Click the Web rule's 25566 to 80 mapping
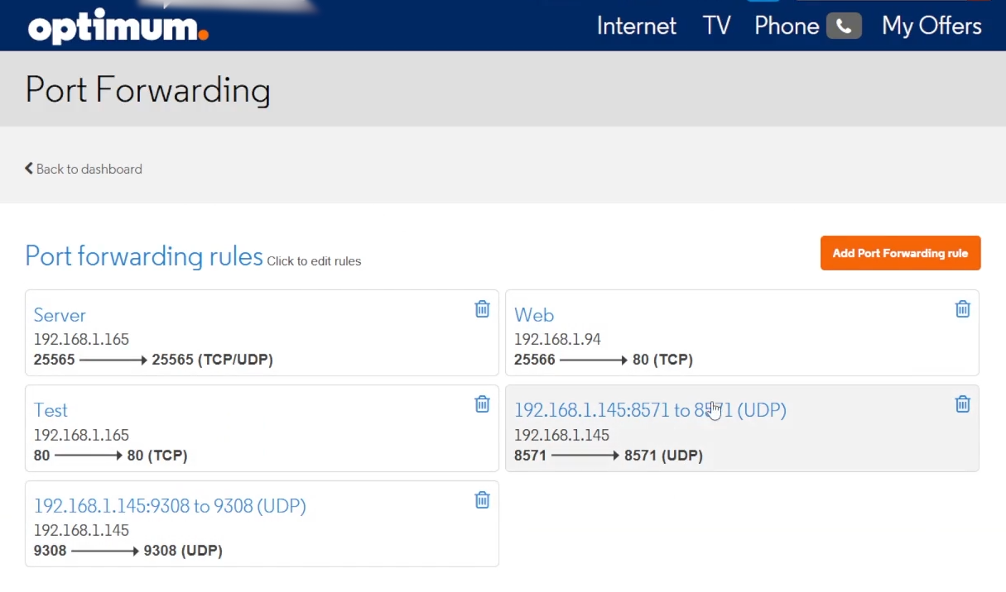Screen dimensions: 1006x592 pyautogui.click(x=603, y=360)
